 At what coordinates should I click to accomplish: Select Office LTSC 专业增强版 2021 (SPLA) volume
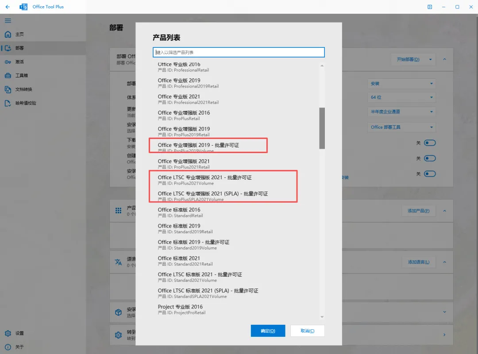coord(235,196)
